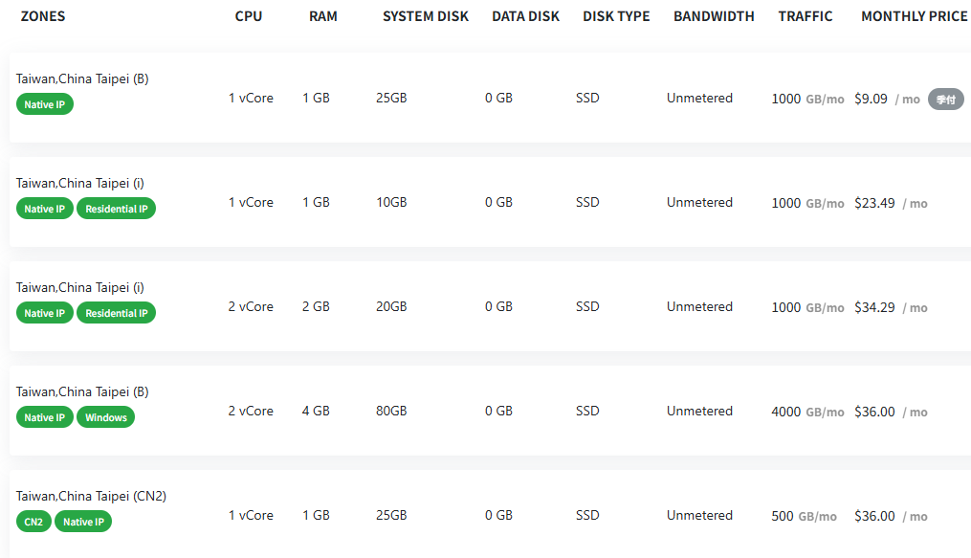971x558 pixels.
Task: Click the 4000 GB/mo traffic value
Action: point(807,412)
